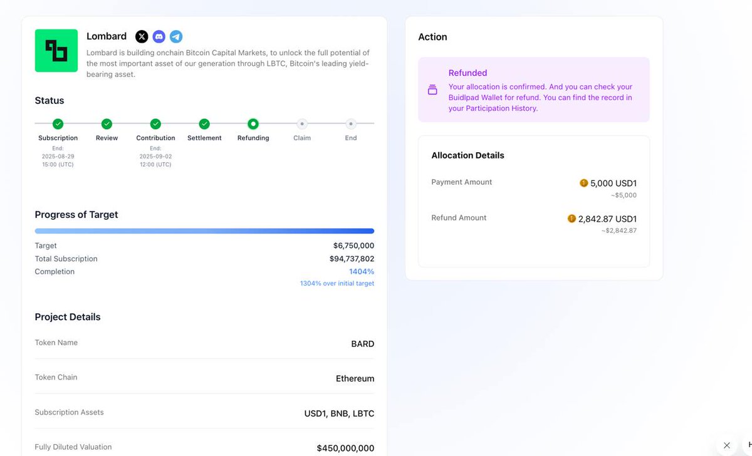Click the 'BARD' token name value
The width and height of the screenshot is (752, 456).
(x=363, y=344)
